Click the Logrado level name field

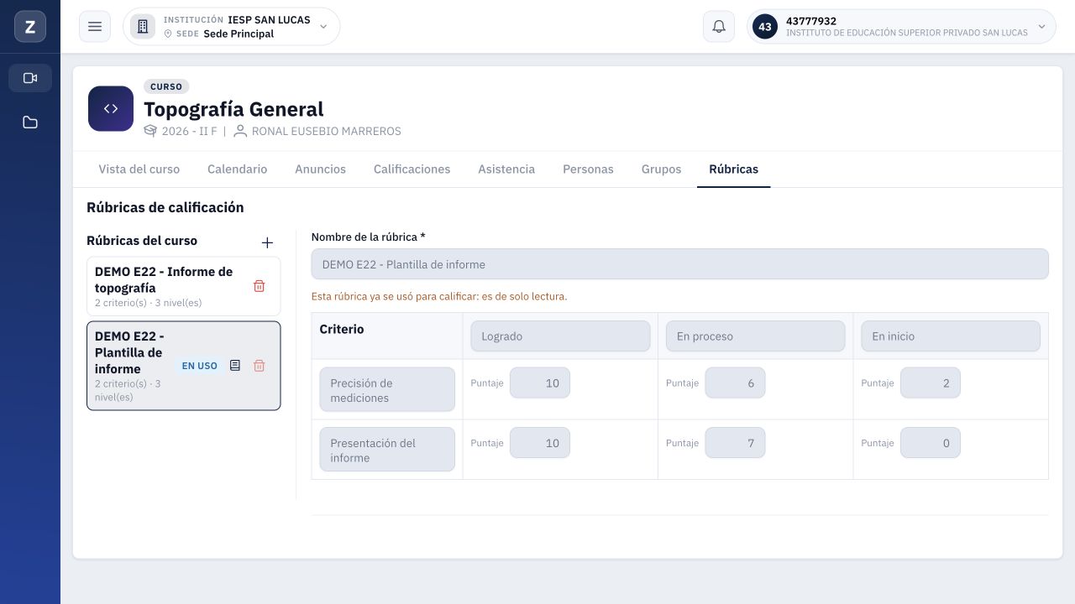(561, 336)
